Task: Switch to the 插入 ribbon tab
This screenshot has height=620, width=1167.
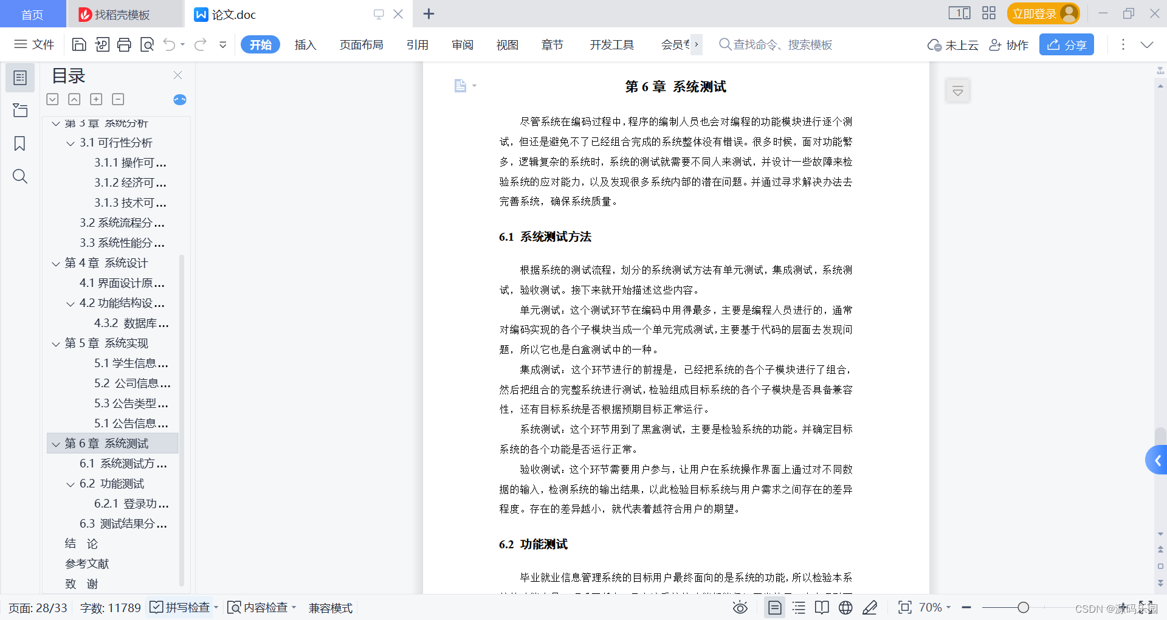Action: [305, 44]
